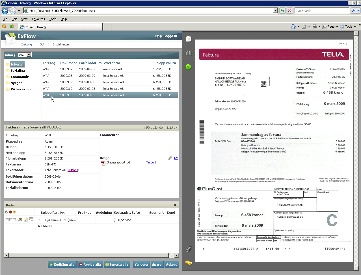Open the Help menu
The width and height of the screenshot is (361, 275).
coord(64,19)
